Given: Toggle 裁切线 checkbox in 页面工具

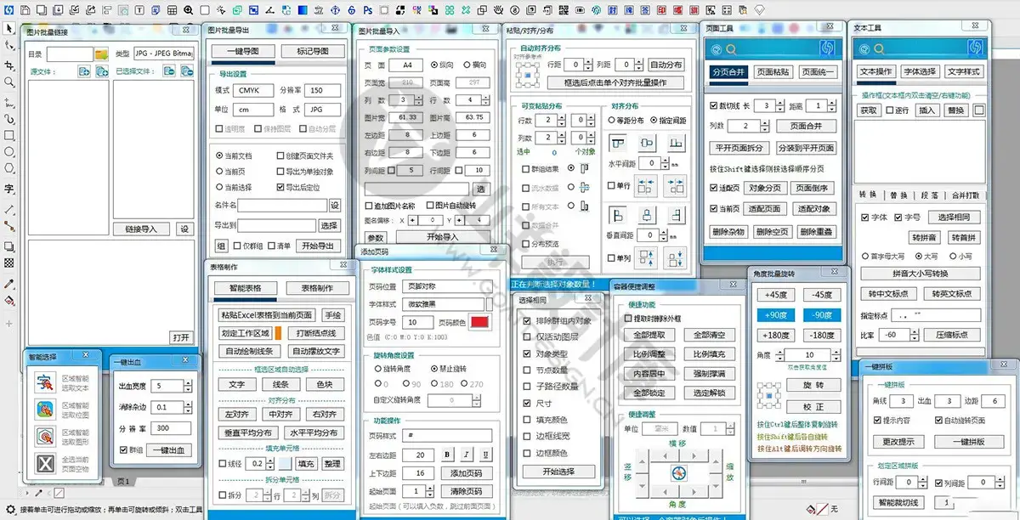Looking at the screenshot, I should [714, 106].
